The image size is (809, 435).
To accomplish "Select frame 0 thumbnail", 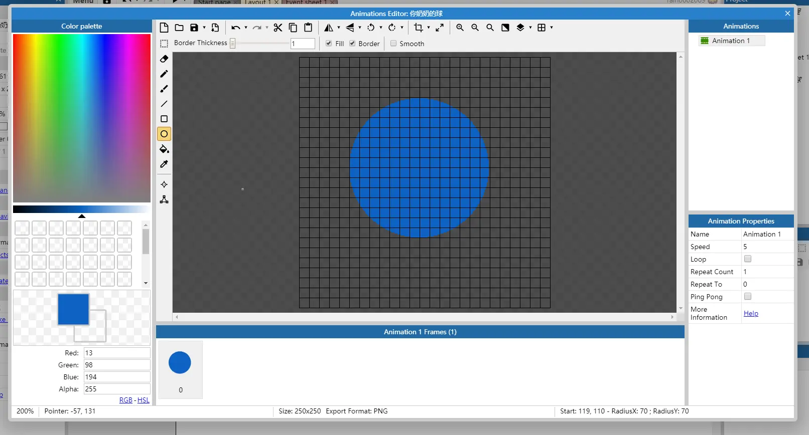I will point(180,370).
